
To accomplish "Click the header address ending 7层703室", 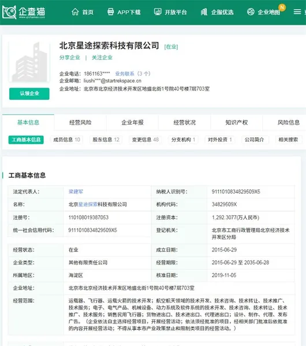I will tap(147, 89).
